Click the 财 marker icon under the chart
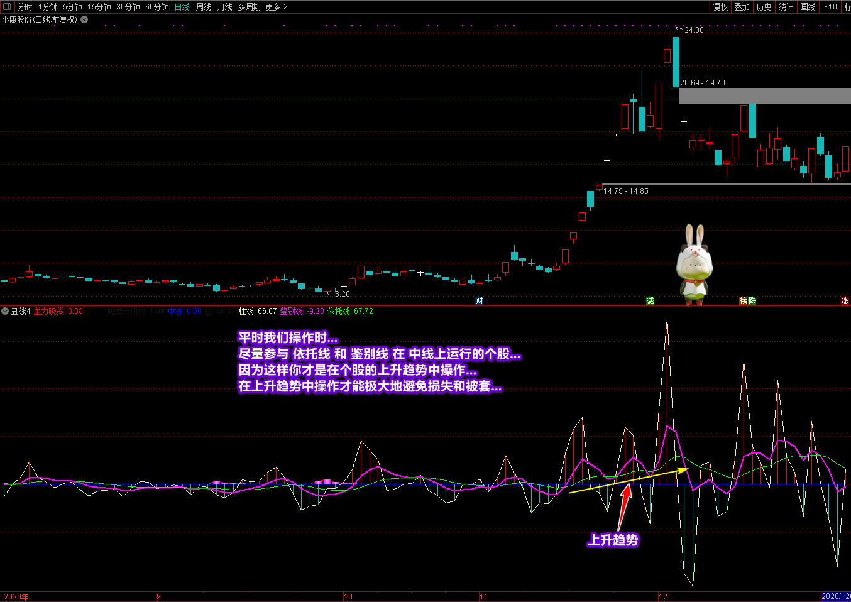851x602 pixels. coord(479,301)
